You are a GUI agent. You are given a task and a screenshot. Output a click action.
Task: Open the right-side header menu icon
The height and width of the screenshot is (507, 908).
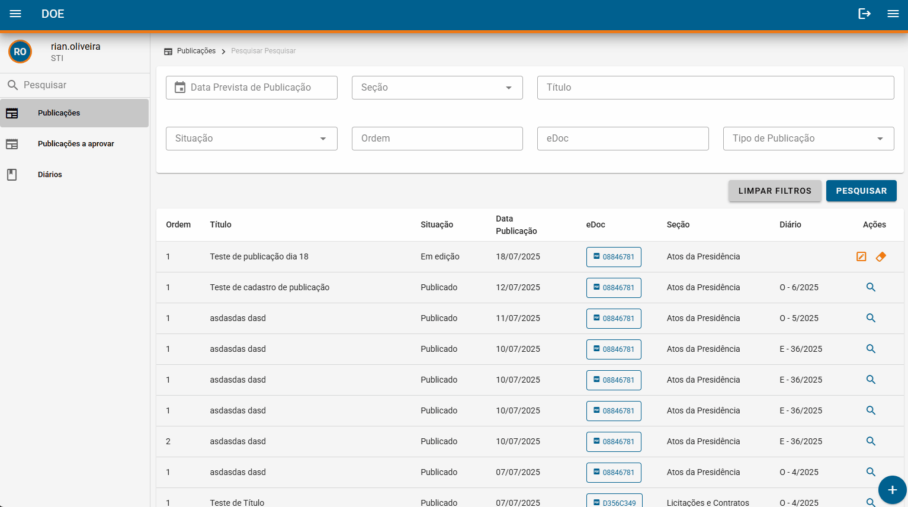click(893, 14)
